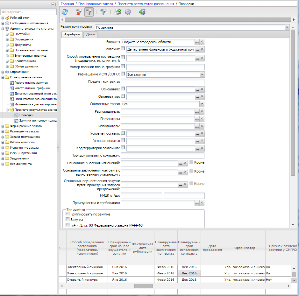
Task: Open Планирование заказа breadcrumb link
Action: 96,4
